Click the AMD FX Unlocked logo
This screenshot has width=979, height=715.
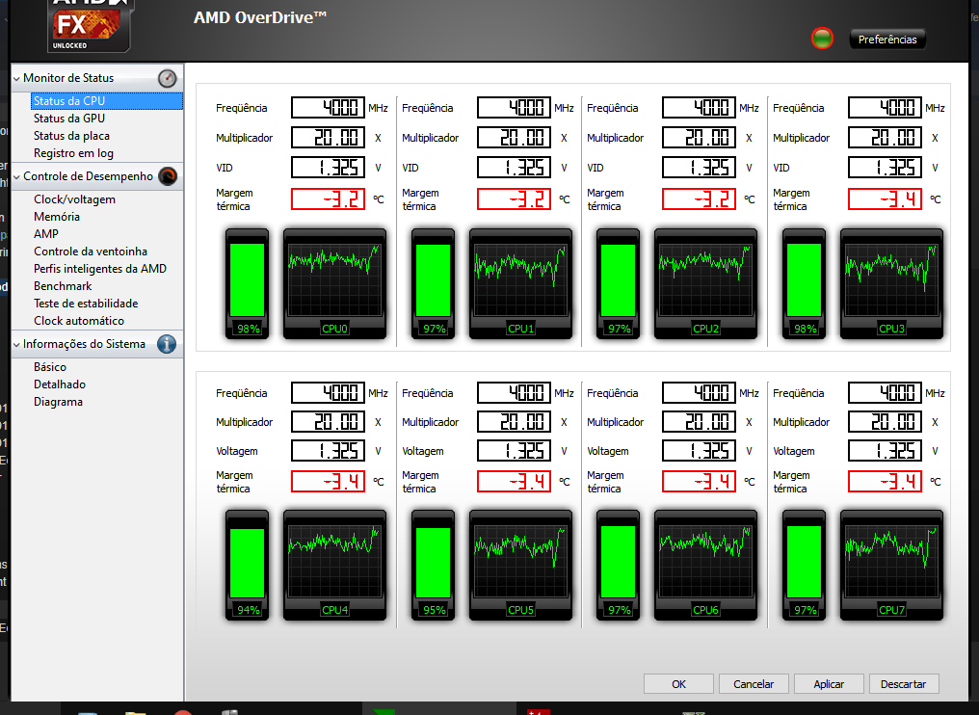click(89, 25)
